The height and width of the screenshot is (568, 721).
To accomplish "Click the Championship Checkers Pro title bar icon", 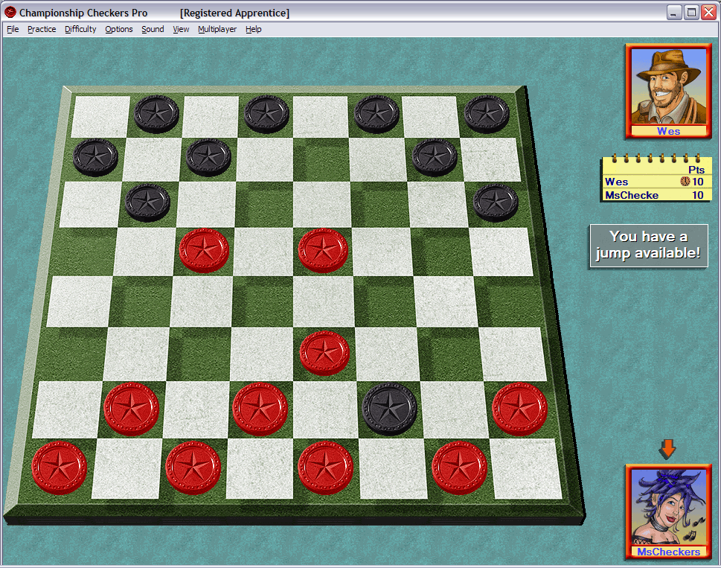I will coord(10,13).
